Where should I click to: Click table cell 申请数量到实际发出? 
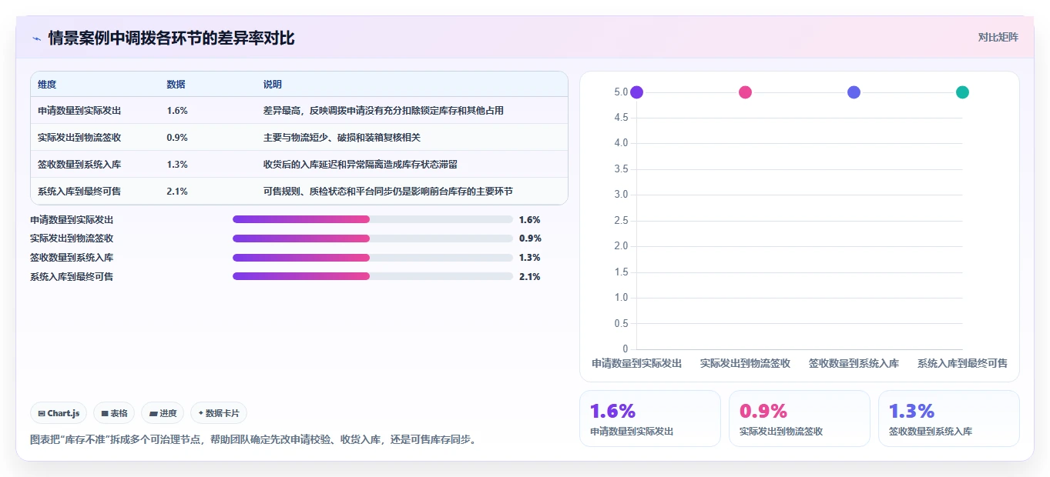tap(79, 111)
